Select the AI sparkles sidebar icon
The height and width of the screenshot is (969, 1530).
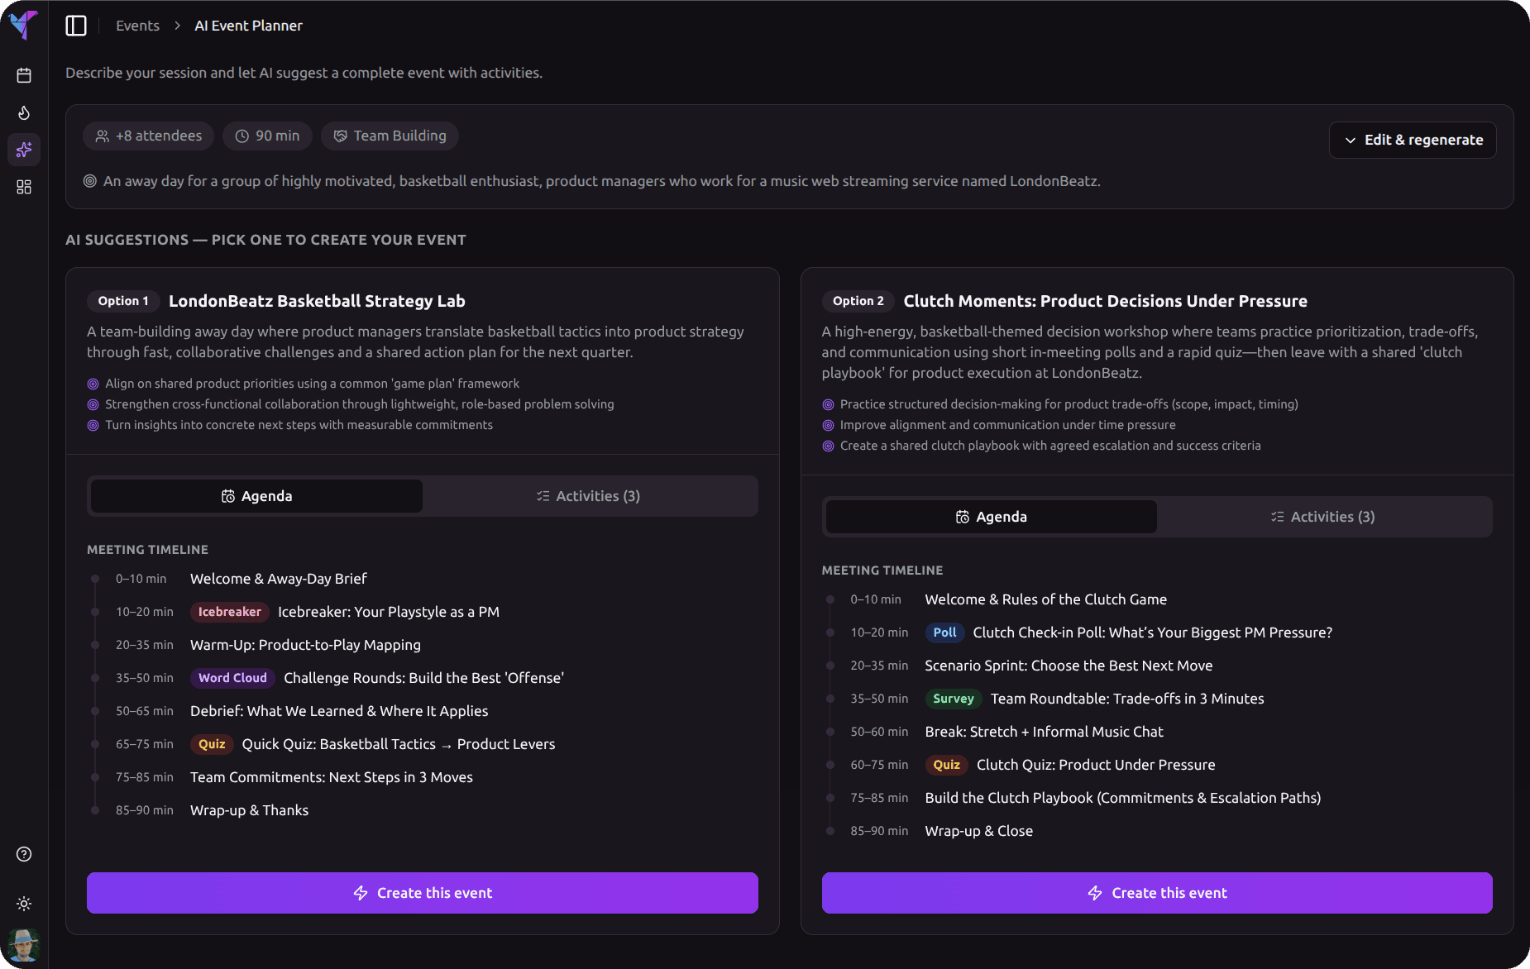[24, 150]
